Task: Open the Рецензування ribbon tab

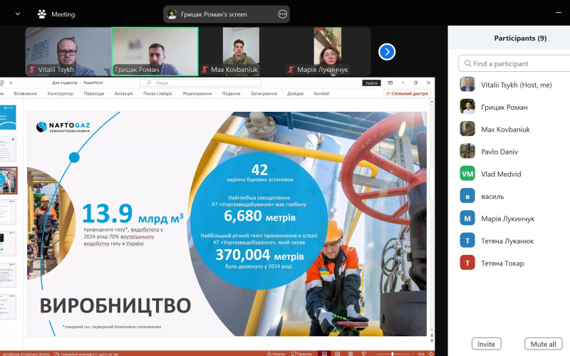Action: pos(197,94)
